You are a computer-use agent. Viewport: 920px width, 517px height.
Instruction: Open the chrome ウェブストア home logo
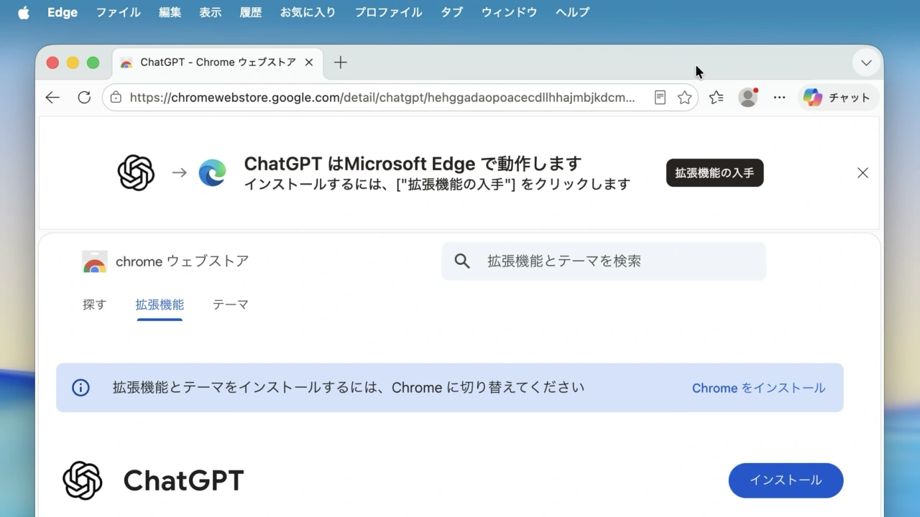click(x=165, y=261)
